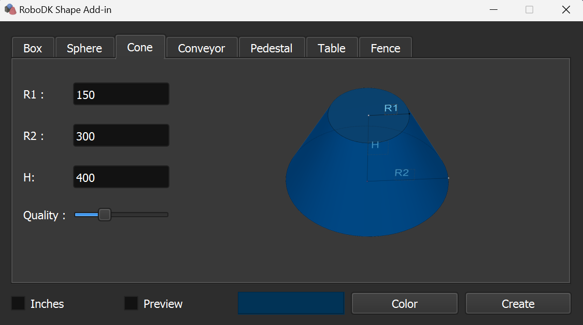Viewport: 583px width, 325px height.
Task: Select the Cone tab
Action: [140, 47]
